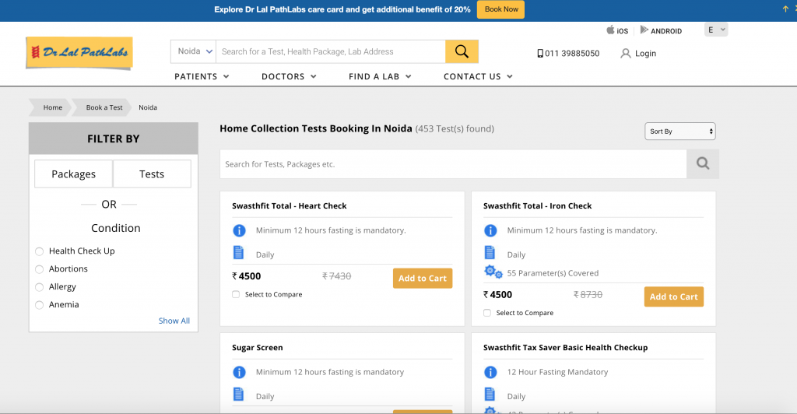Open Sugar Screen test title
Viewport: 797px width, 414px height.
(x=257, y=347)
